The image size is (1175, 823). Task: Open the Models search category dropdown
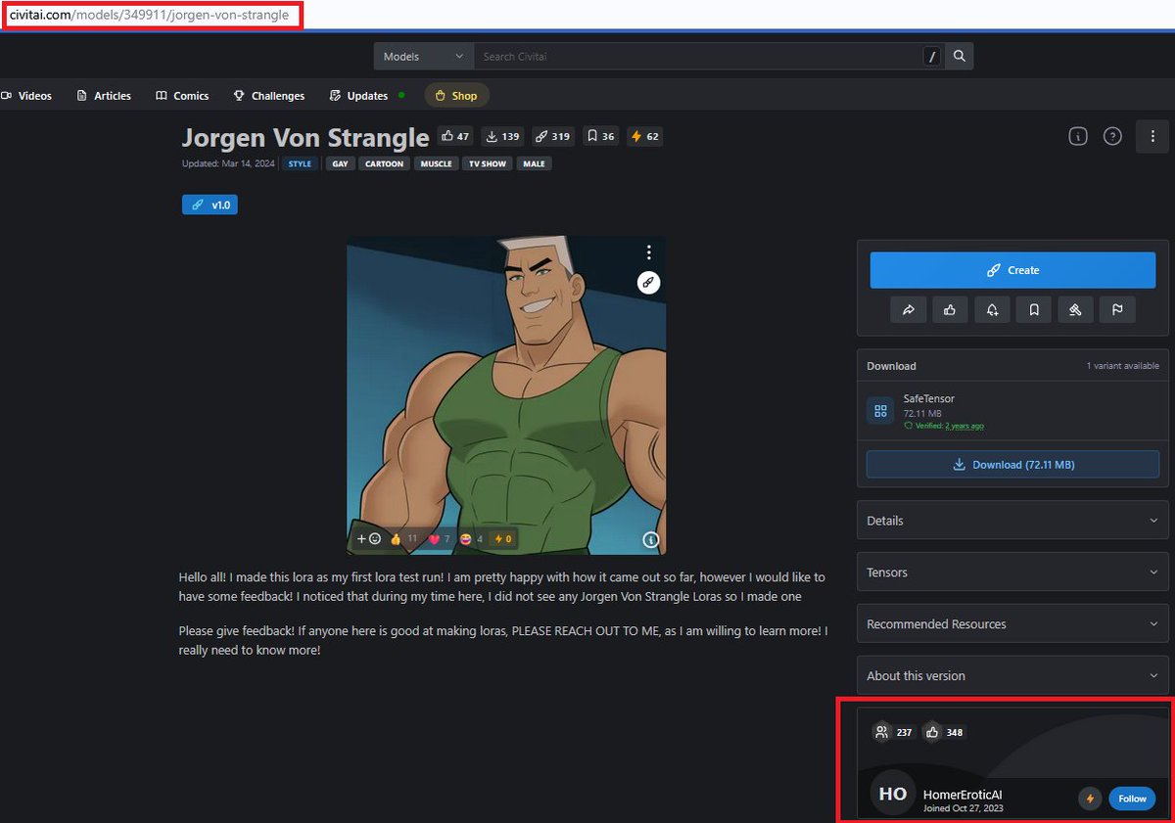point(424,57)
